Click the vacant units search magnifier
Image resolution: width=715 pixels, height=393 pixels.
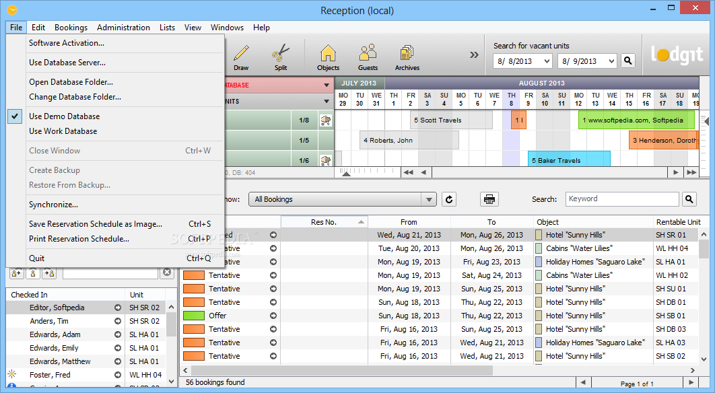(x=628, y=61)
